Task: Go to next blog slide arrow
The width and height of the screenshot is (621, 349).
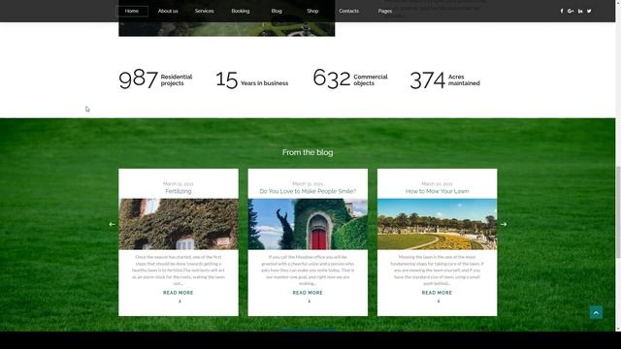Action: click(504, 224)
